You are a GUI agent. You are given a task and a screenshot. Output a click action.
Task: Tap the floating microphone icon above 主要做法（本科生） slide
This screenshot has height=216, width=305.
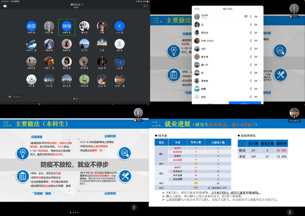(x=138, y=113)
